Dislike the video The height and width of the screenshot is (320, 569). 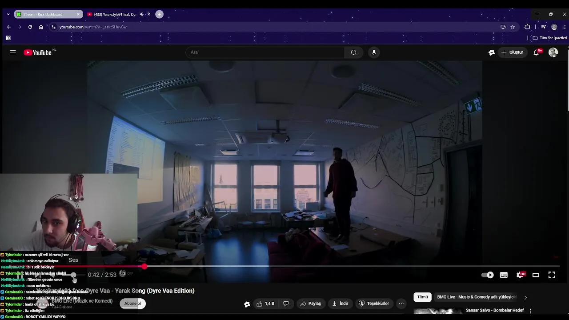(x=286, y=304)
